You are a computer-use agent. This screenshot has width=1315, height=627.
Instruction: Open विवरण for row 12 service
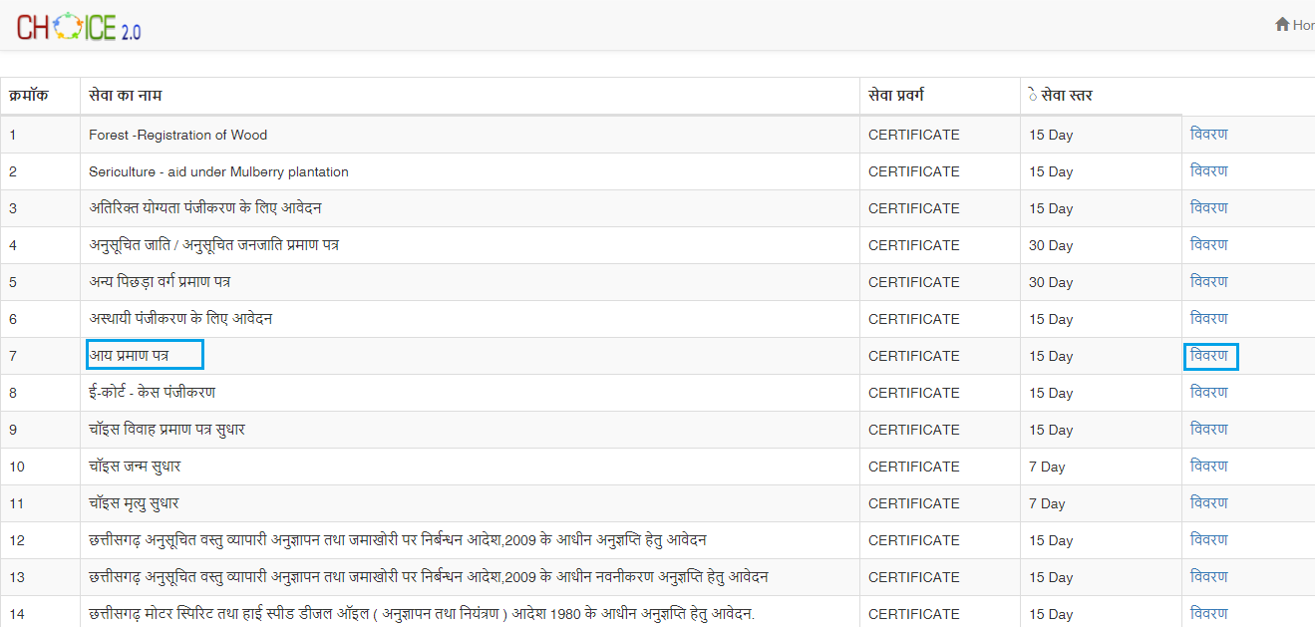(x=1209, y=539)
